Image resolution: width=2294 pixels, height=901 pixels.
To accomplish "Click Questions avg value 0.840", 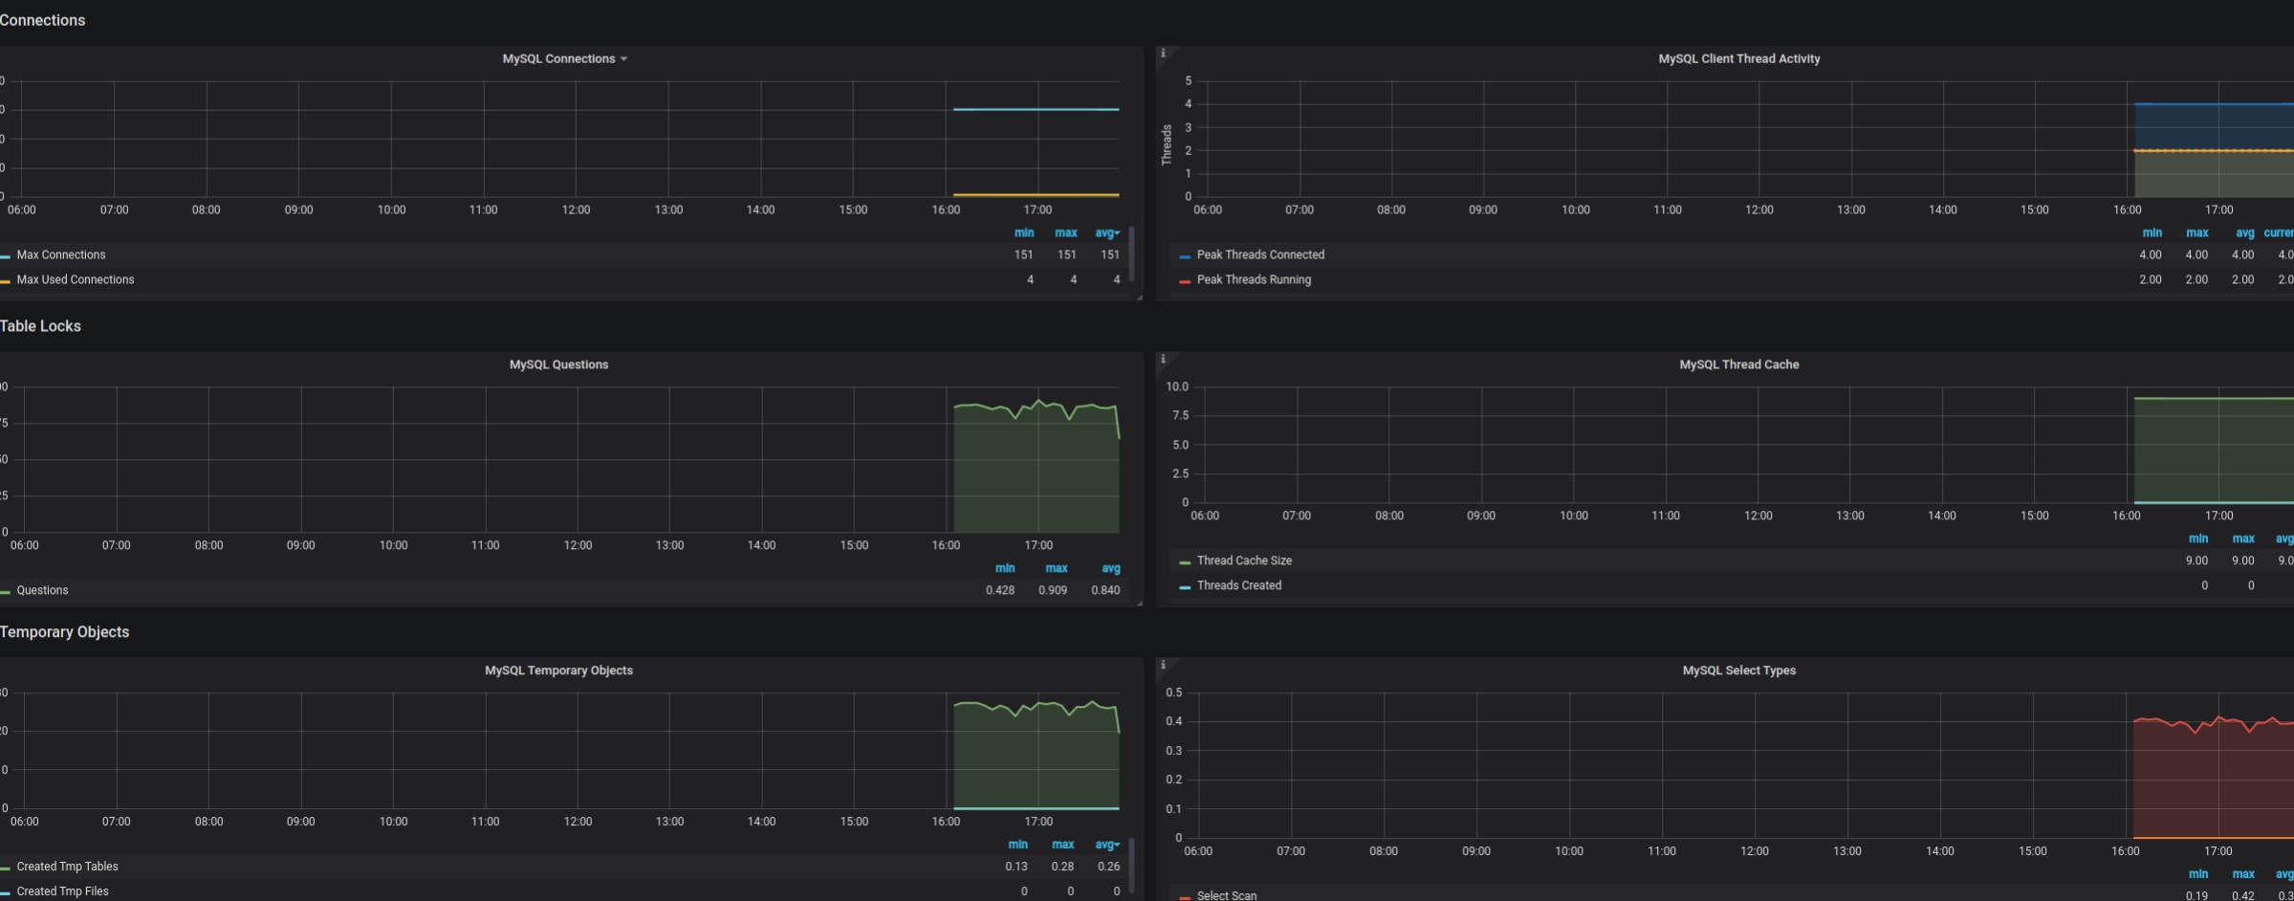I will tap(1105, 591).
